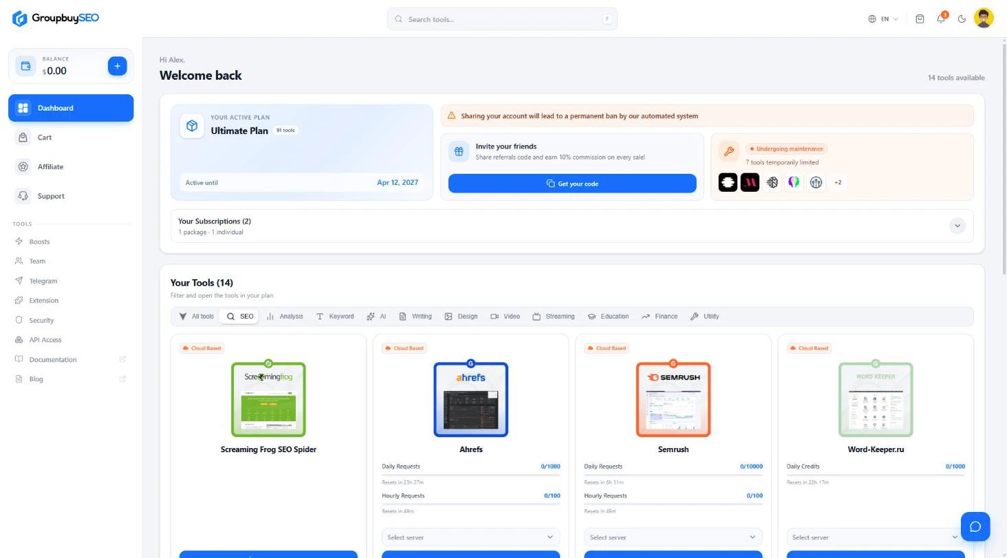Screen dimensions: 1007x558
Task: Click the purple-green tool icon under maintenance
Action: point(794,182)
